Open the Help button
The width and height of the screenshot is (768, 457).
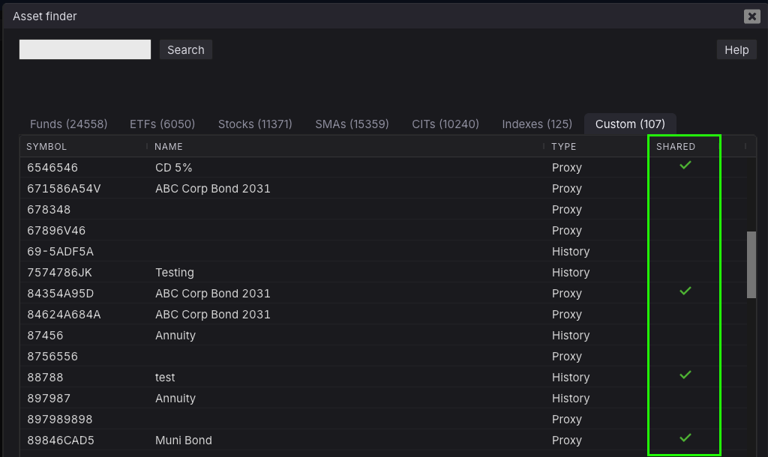pyautogui.click(x=736, y=50)
